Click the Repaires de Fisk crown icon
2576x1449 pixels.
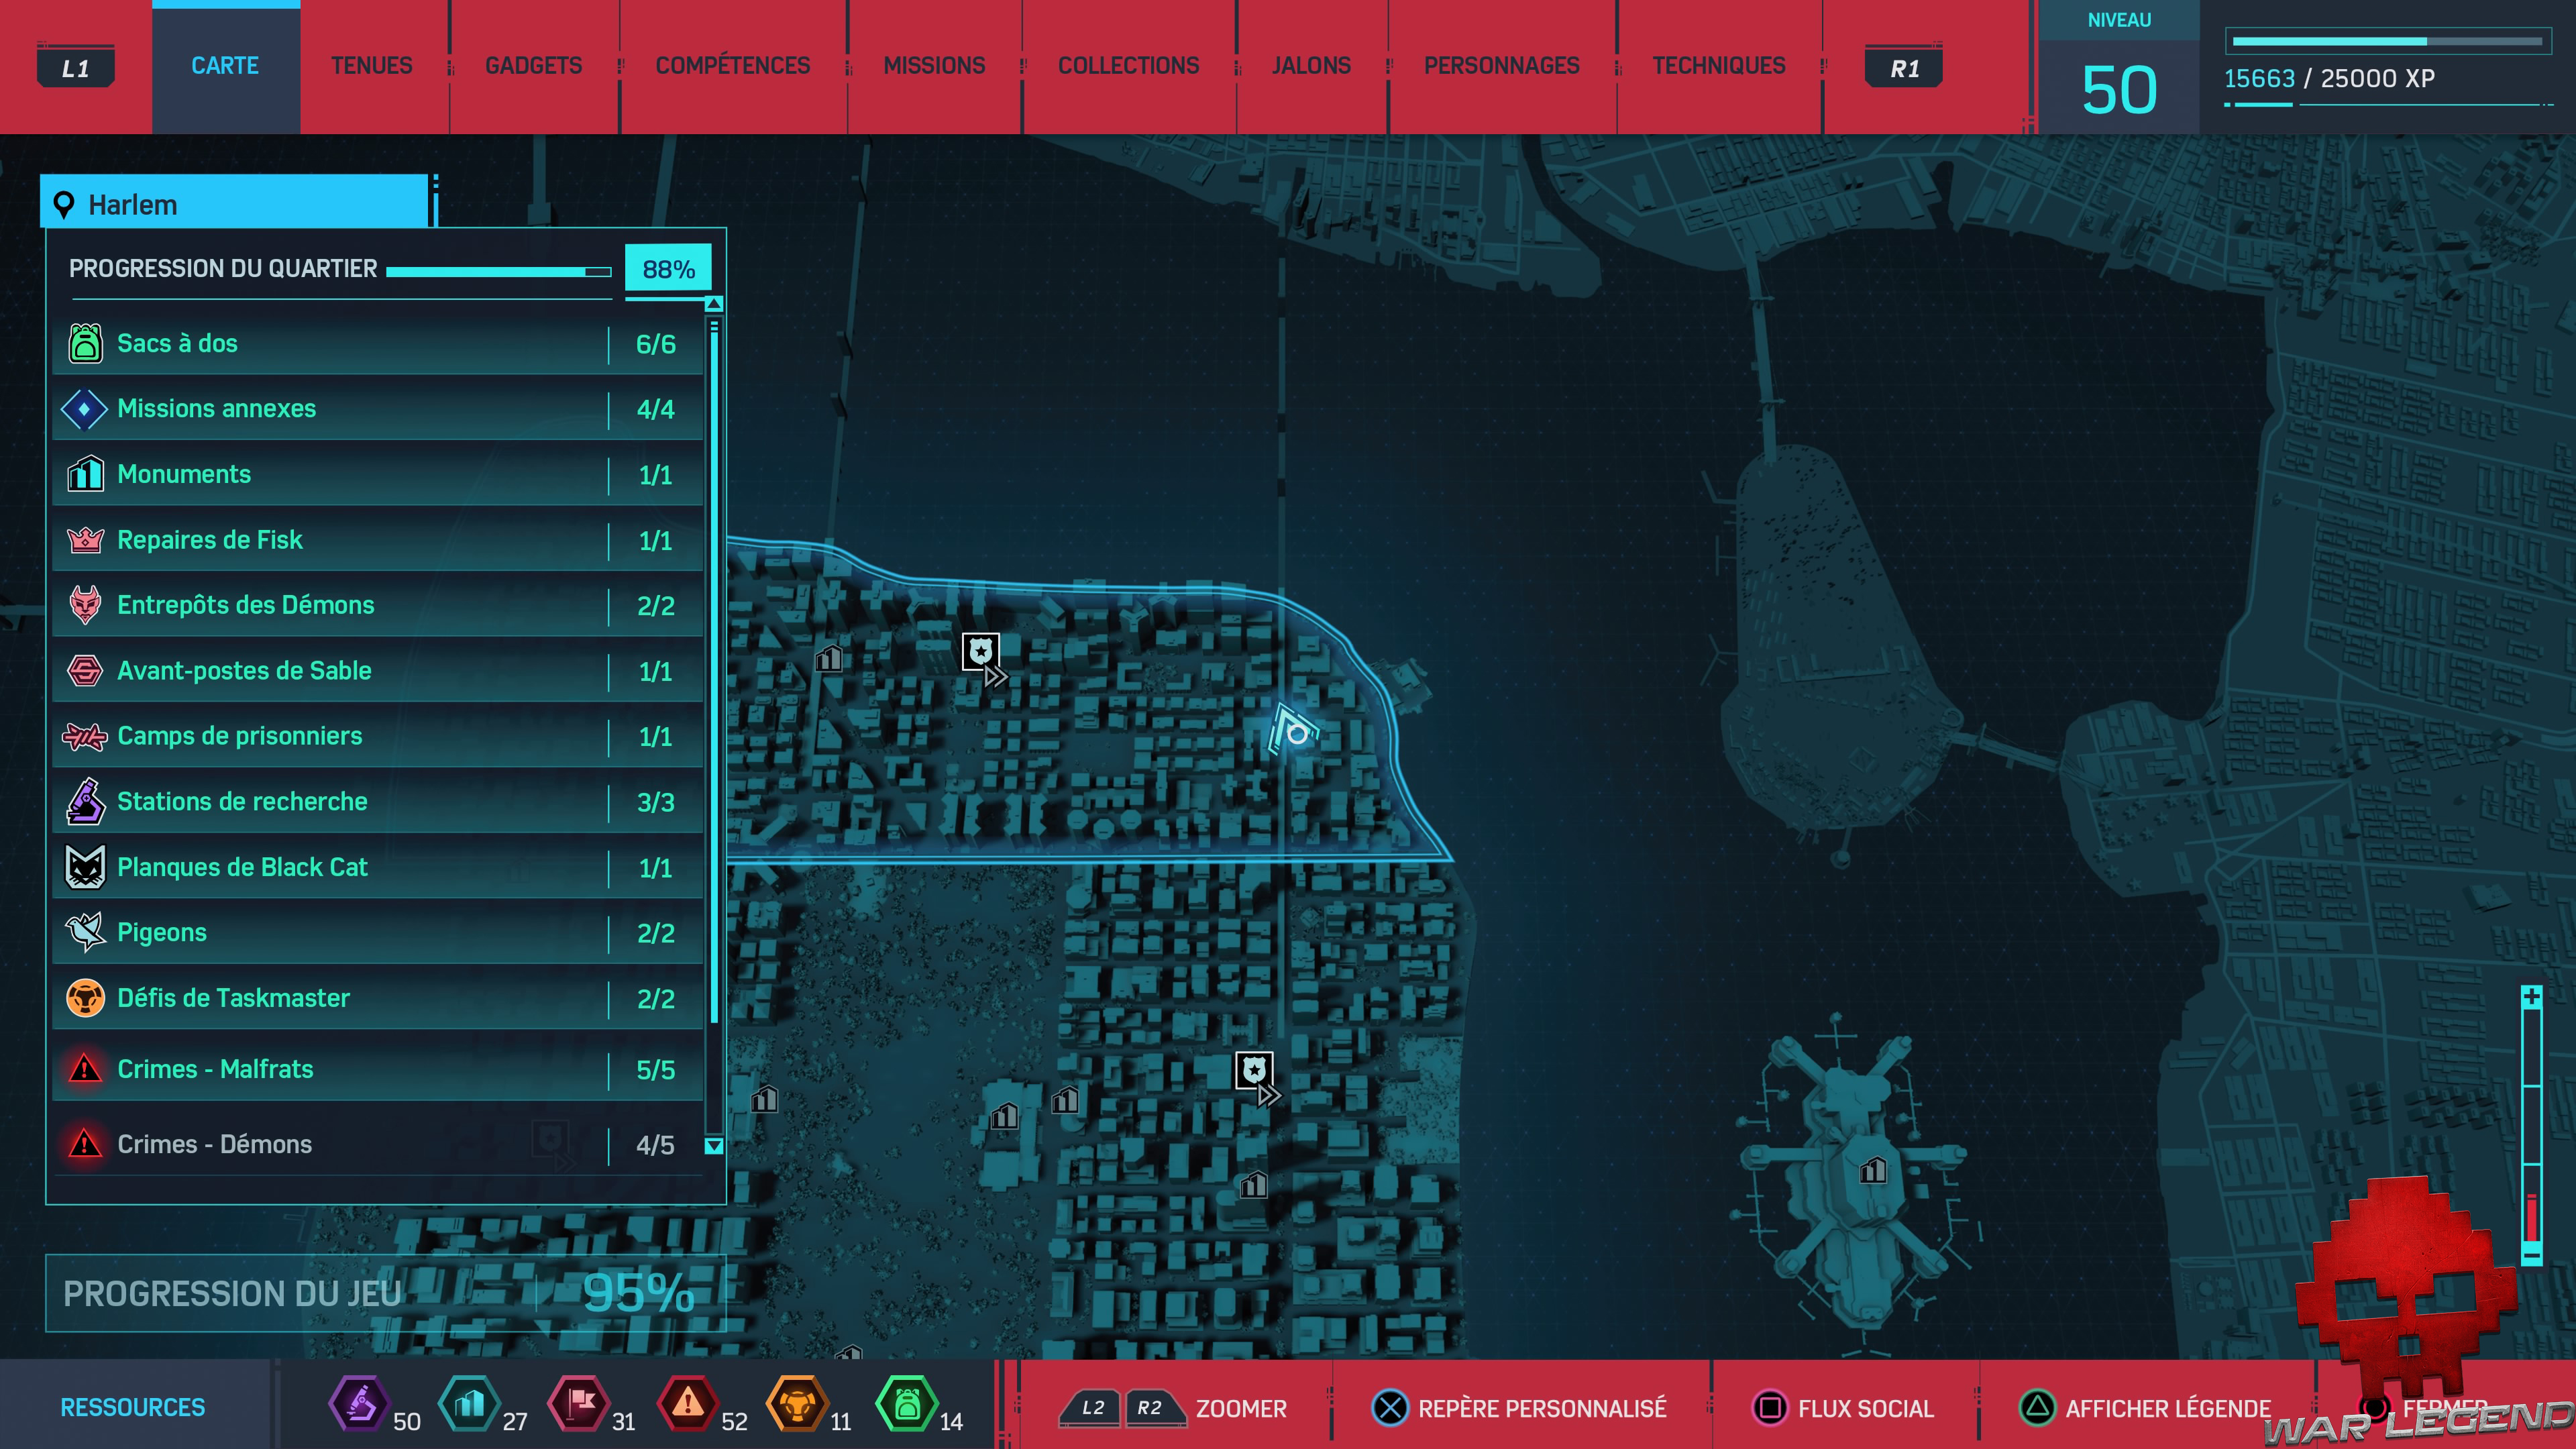point(85,540)
